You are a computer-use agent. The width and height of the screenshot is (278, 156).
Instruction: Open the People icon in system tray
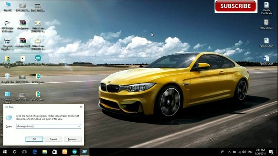point(222,152)
